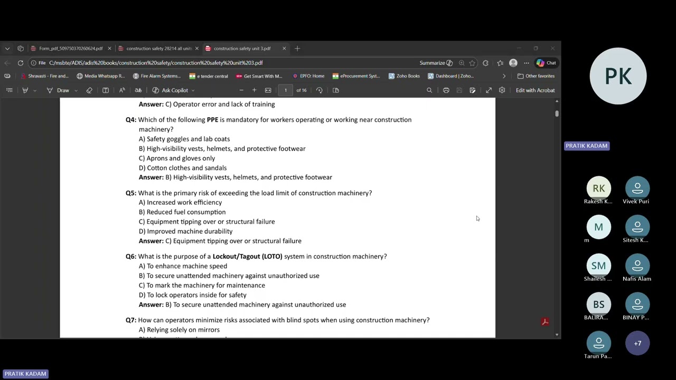Click Edit with Acrobat

click(x=535, y=90)
